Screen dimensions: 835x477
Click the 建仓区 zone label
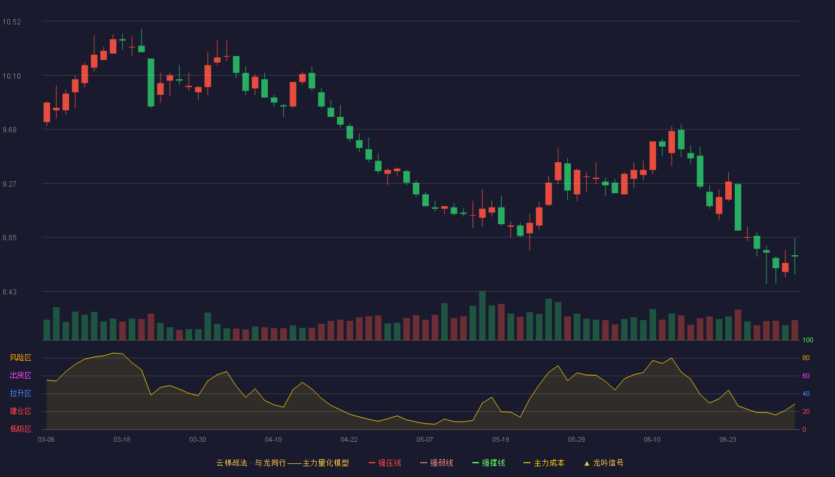(x=20, y=411)
